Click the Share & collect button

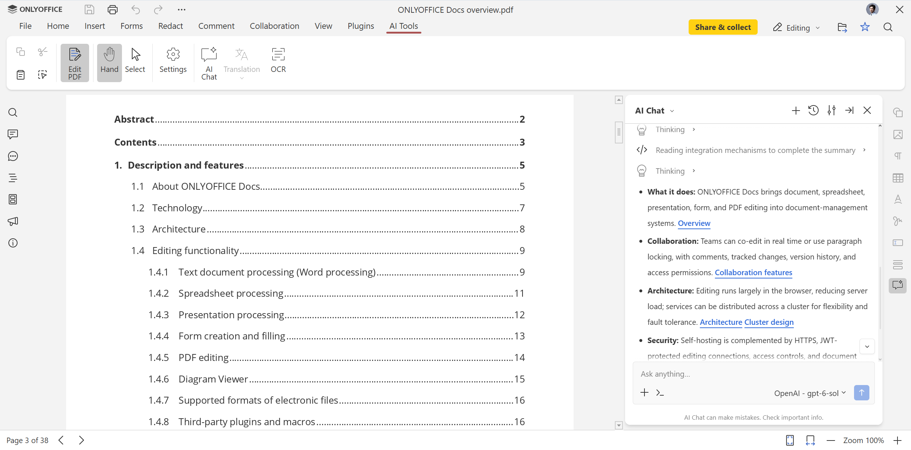coord(723,27)
